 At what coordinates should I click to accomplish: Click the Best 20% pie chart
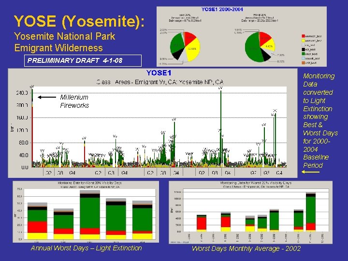tap(185, 46)
